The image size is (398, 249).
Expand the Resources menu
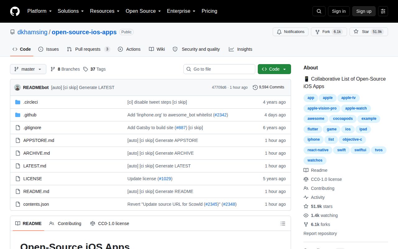click(105, 11)
